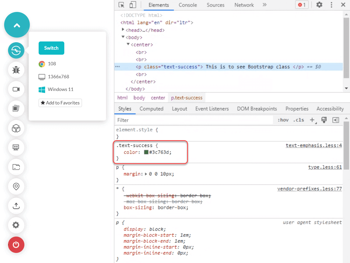Expand the margin property arrow
This screenshot has height=263, width=350.
(146, 174)
